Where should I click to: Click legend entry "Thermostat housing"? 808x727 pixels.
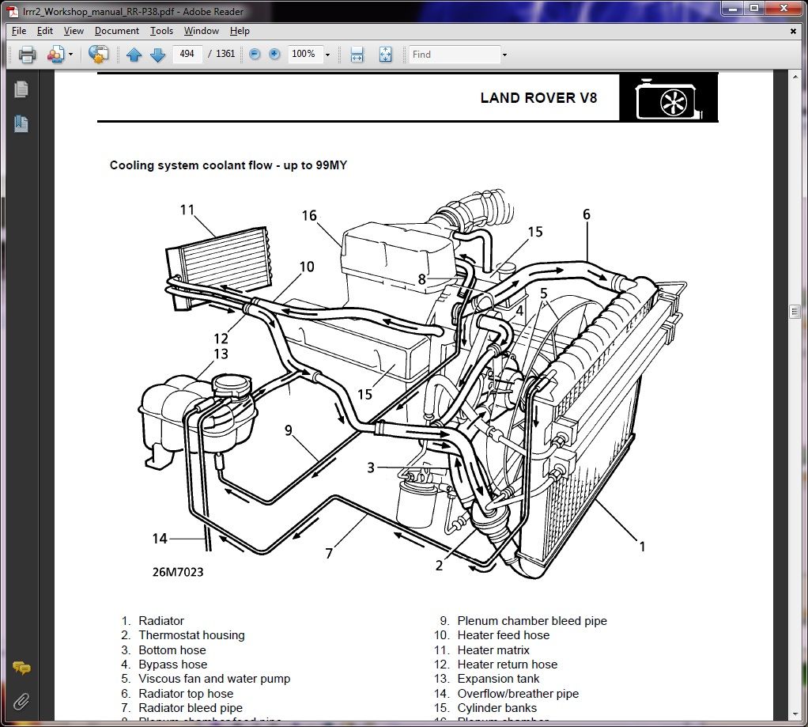[x=191, y=635]
